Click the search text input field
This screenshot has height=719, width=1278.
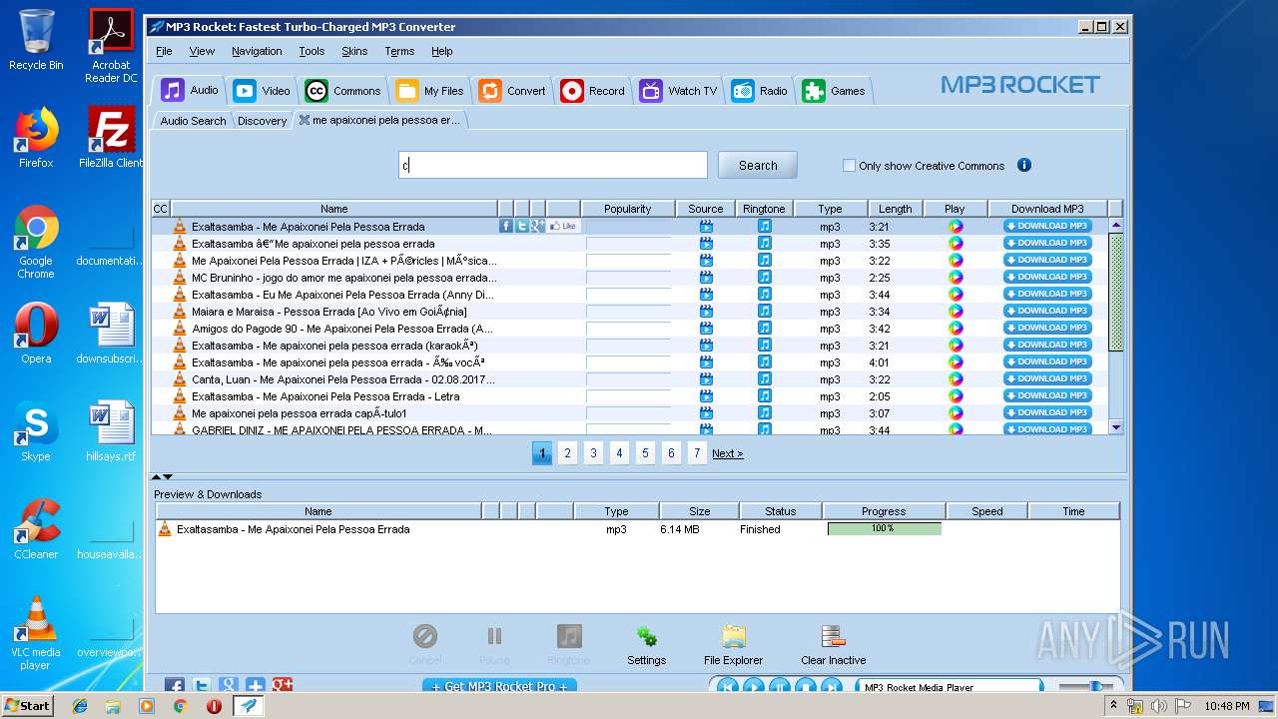[553, 165]
